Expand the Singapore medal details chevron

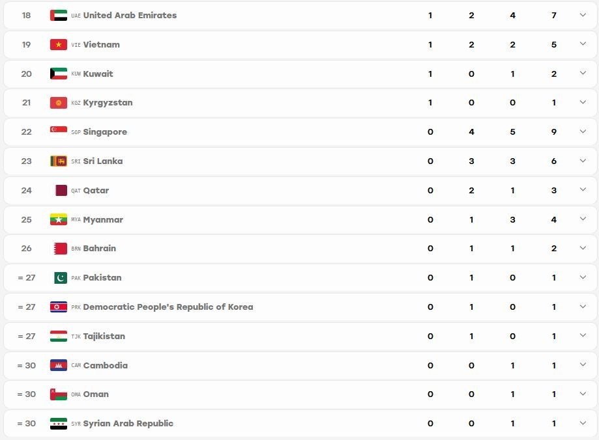[x=583, y=131]
